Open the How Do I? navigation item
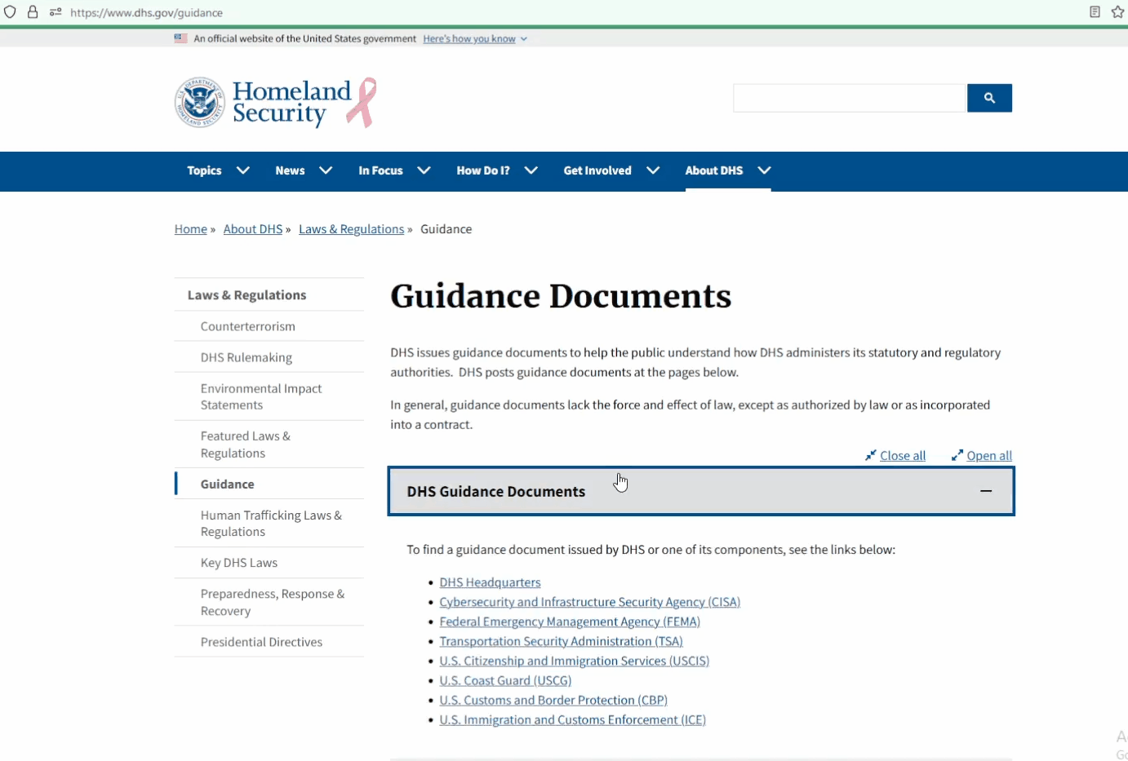The width and height of the screenshot is (1128, 761). 483,170
